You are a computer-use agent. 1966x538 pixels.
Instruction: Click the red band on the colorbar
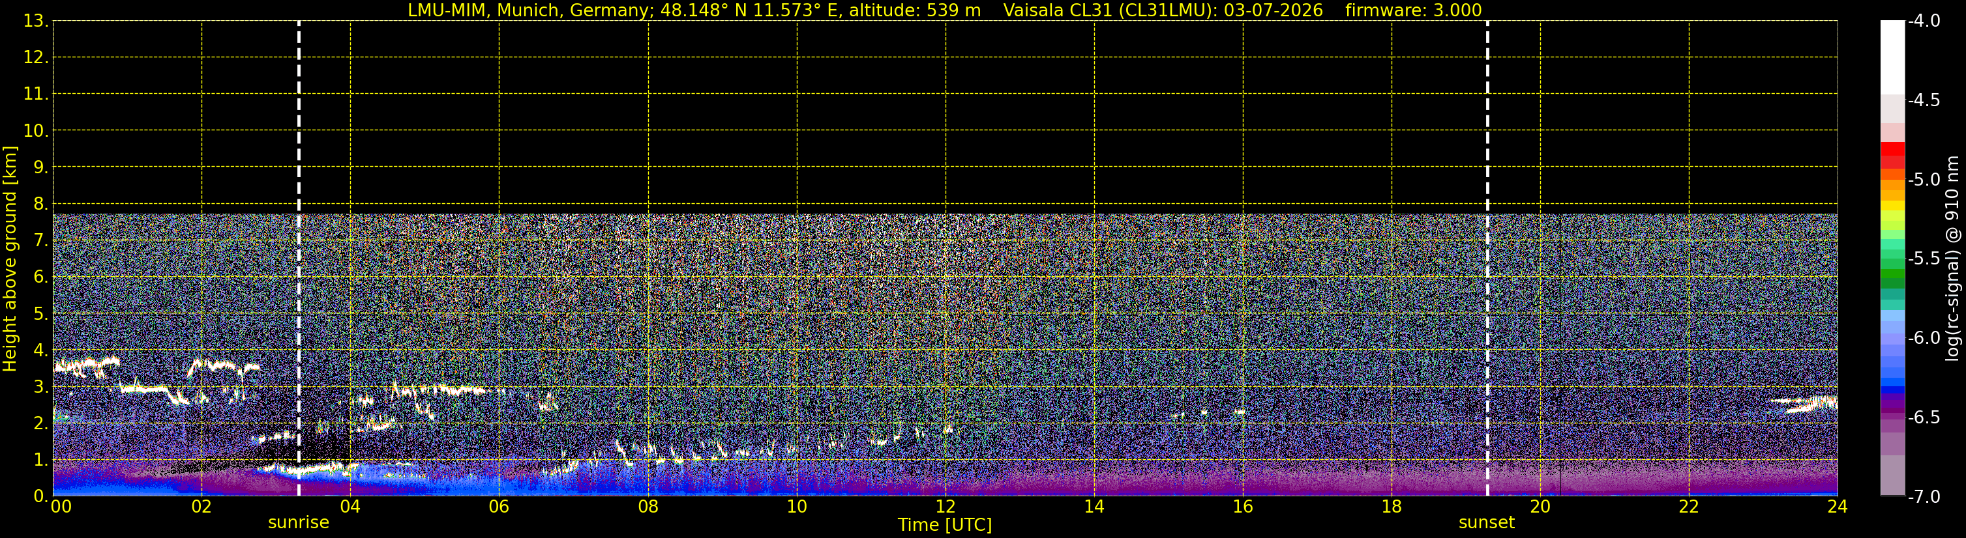(x=1893, y=155)
